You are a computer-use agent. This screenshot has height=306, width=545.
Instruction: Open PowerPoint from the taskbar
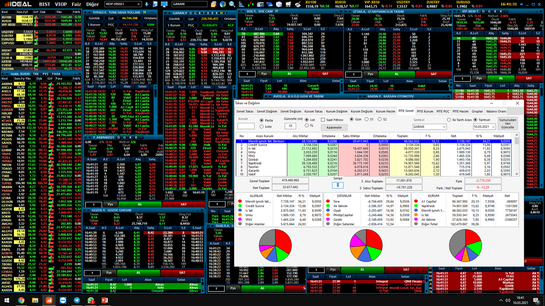(104, 300)
